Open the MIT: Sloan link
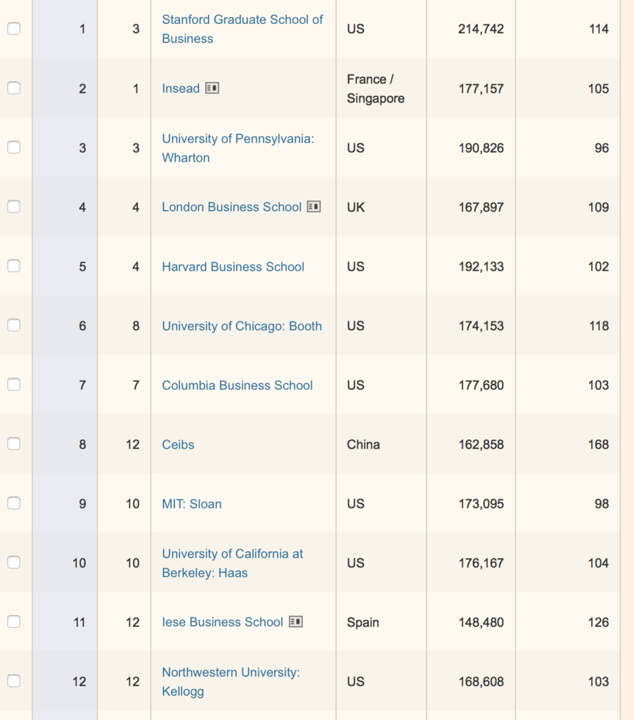This screenshot has height=720, width=634. click(192, 503)
